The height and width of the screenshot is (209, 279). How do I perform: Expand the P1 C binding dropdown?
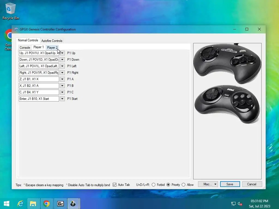coord(62,92)
